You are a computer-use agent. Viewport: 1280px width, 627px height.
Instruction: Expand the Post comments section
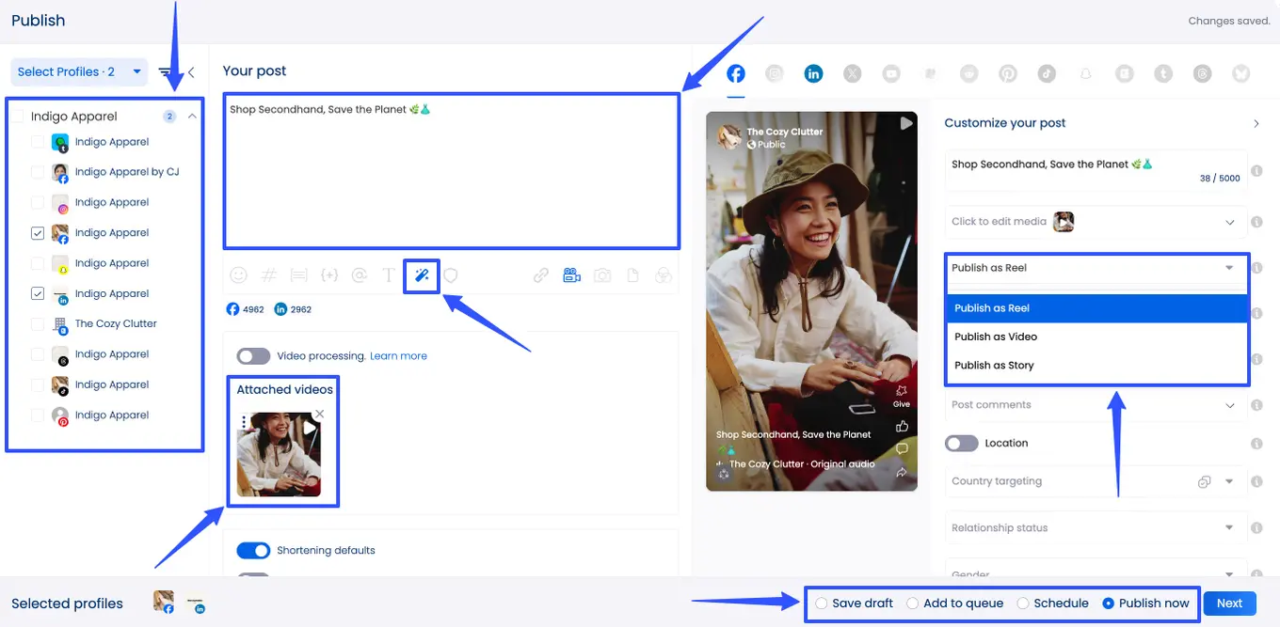pyautogui.click(x=1229, y=404)
